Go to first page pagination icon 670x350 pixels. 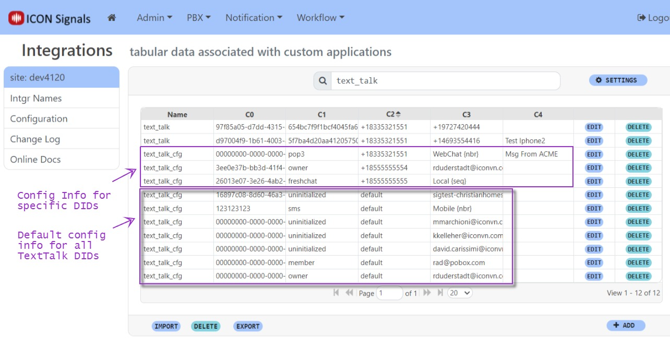point(337,293)
